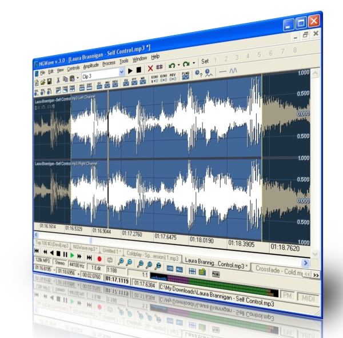
Task: Toggle the Loop playback button
Action: pos(110,260)
